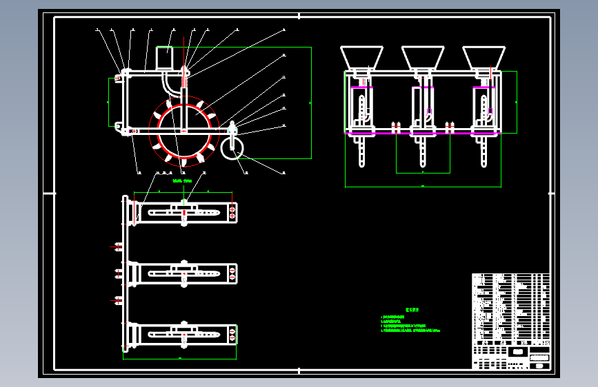Select the right hopper in the front view

pos(484,58)
